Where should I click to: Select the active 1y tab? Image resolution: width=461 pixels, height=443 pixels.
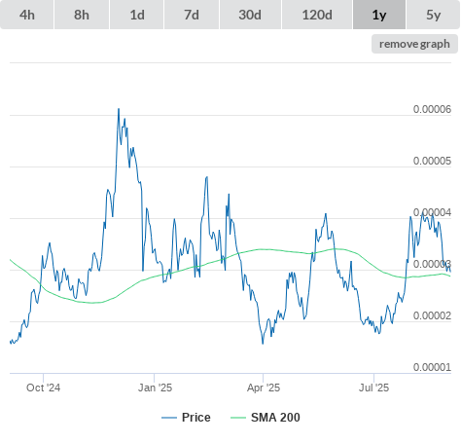(x=379, y=15)
